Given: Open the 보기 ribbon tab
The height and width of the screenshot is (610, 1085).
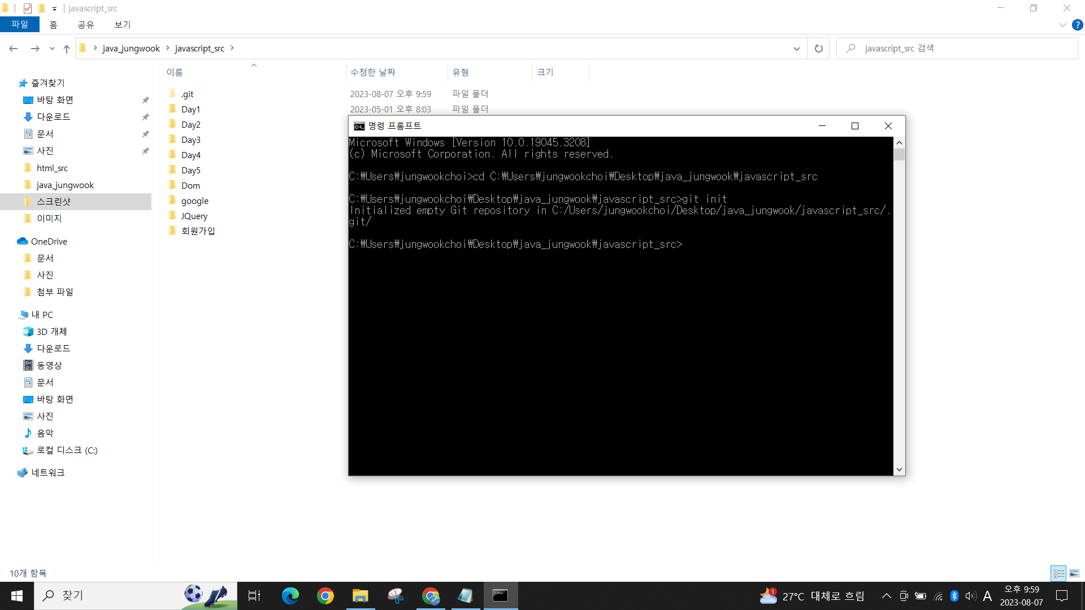Looking at the screenshot, I should click(122, 25).
